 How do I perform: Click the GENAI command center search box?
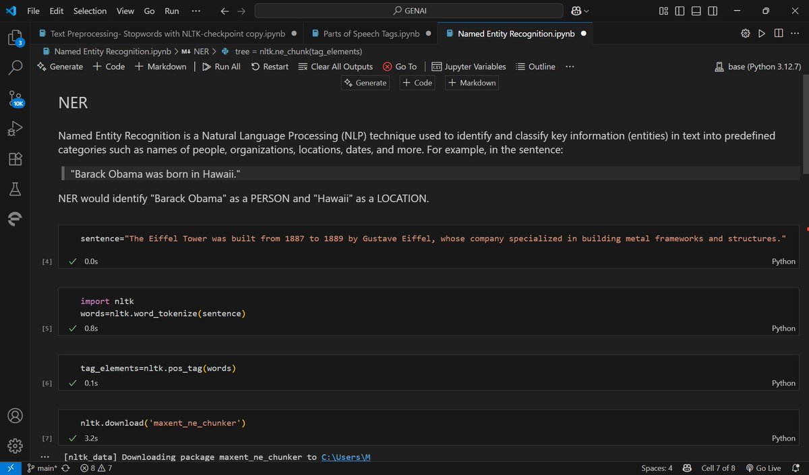(409, 11)
